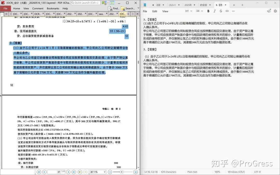This screenshot has width=280, height=175.
Task: Open the editor's View menu
Action: click(165, 11)
